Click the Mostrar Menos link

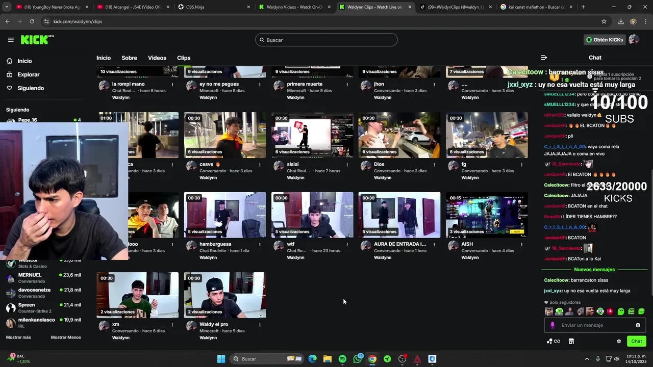tap(66, 337)
